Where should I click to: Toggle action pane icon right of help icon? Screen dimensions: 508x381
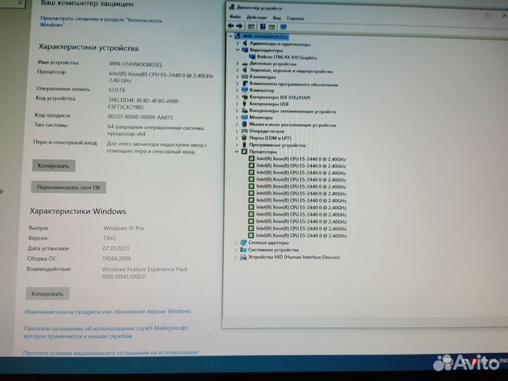[x=272, y=27]
